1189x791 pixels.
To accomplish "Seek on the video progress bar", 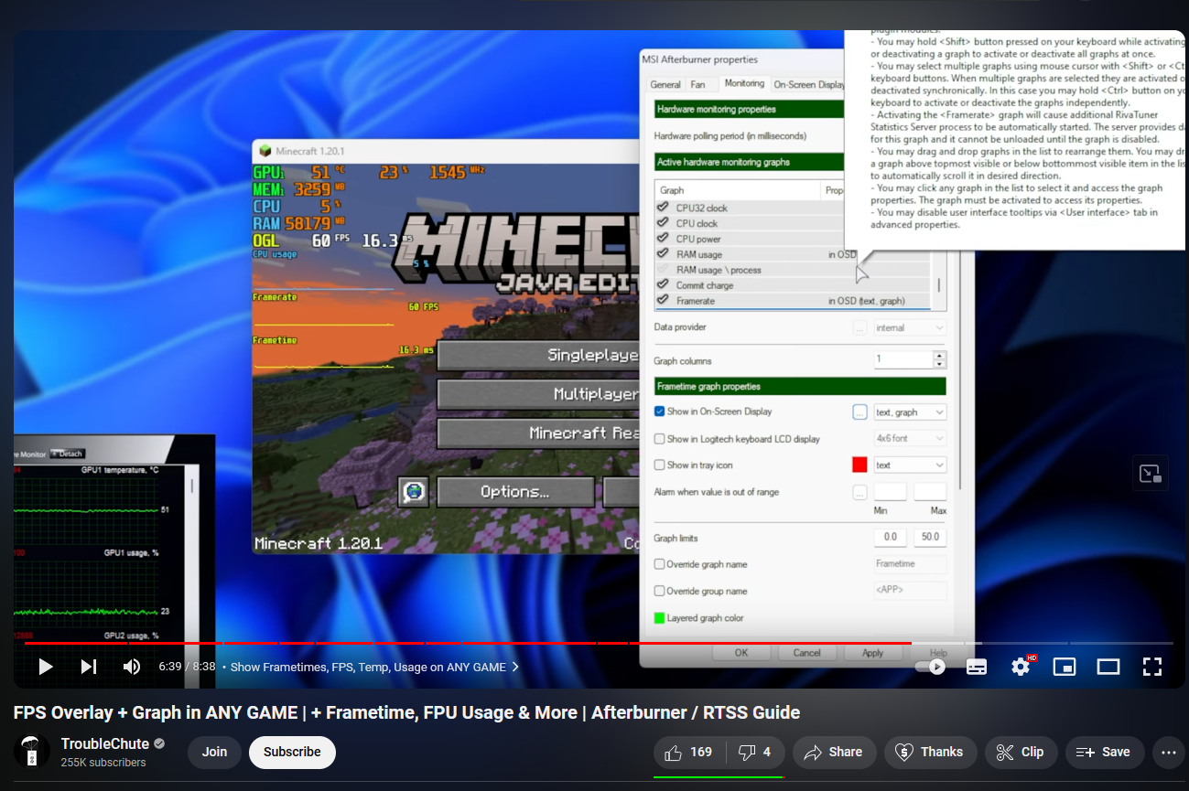I will 599,643.
